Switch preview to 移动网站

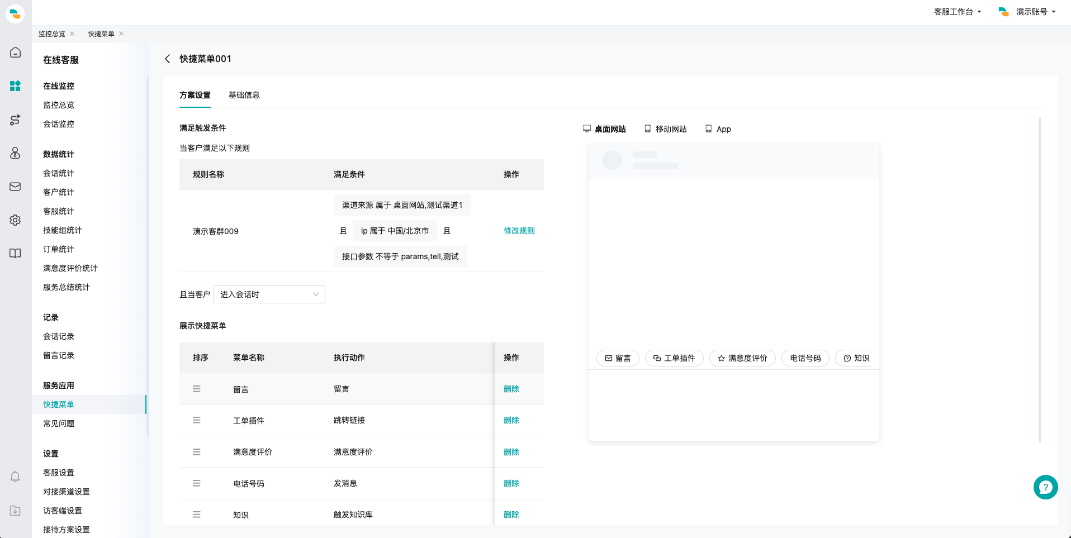pyautogui.click(x=665, y=129)
